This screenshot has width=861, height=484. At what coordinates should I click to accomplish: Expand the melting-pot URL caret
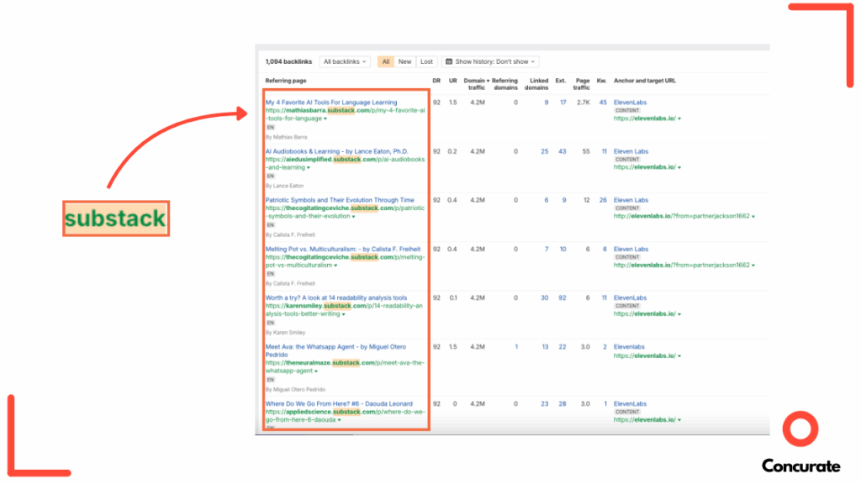pyautogui.click(x=335, y=265)
